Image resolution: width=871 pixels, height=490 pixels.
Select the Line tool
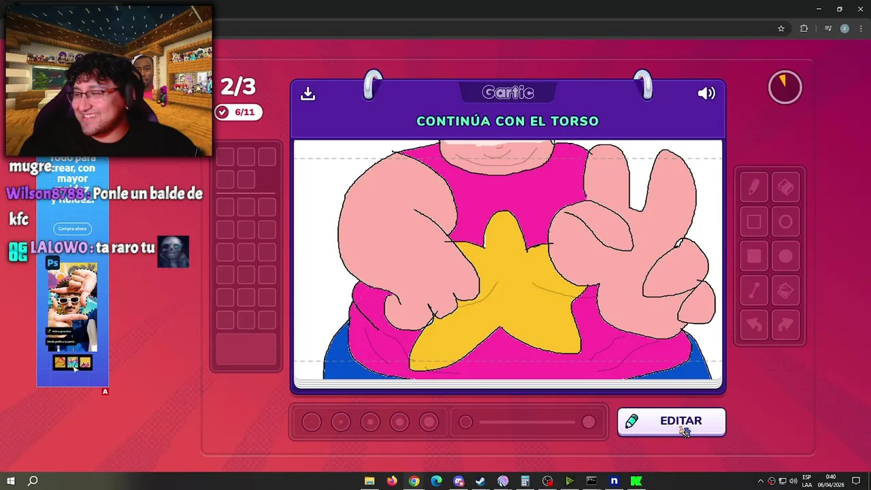tap(754, 291)
